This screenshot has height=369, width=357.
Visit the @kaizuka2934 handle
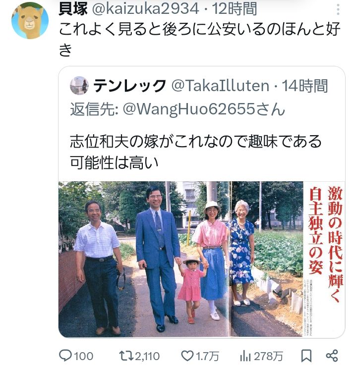coord(145,9)
